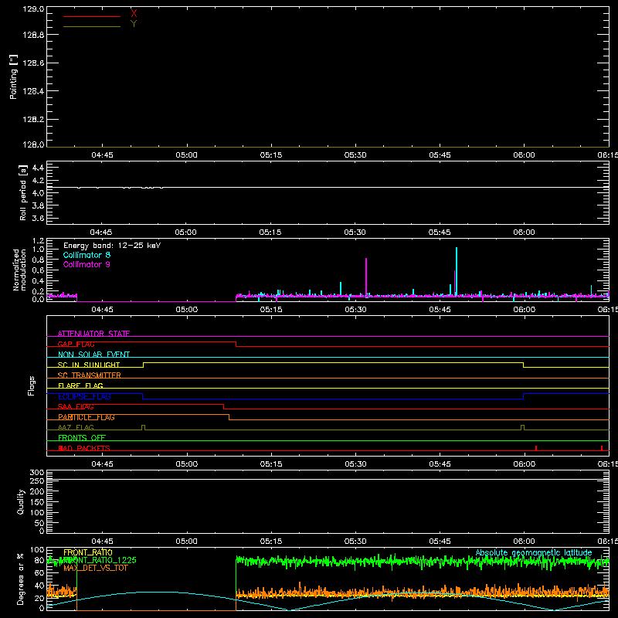The image size is (618, 618).
Task: Click the blue "ECLIPSE_FLAG" label
Action: pyautogui.click(x=84, y=396)
